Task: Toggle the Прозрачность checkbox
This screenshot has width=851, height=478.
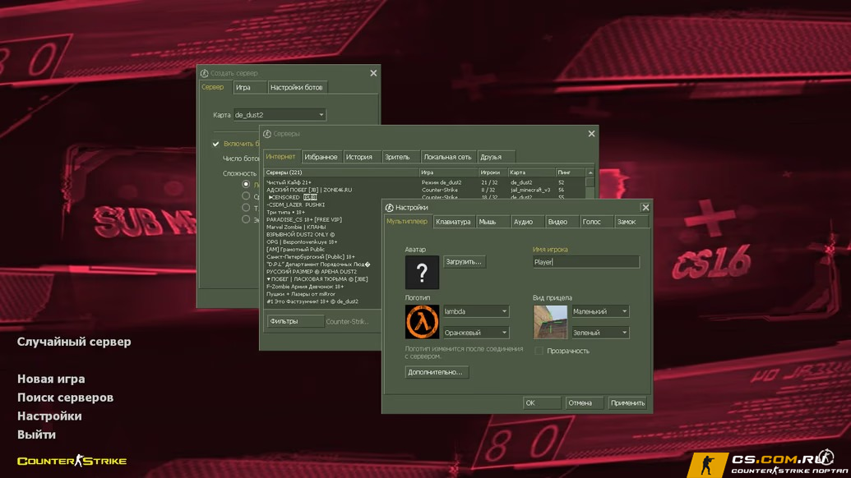Action: click(x=539, y=351)
